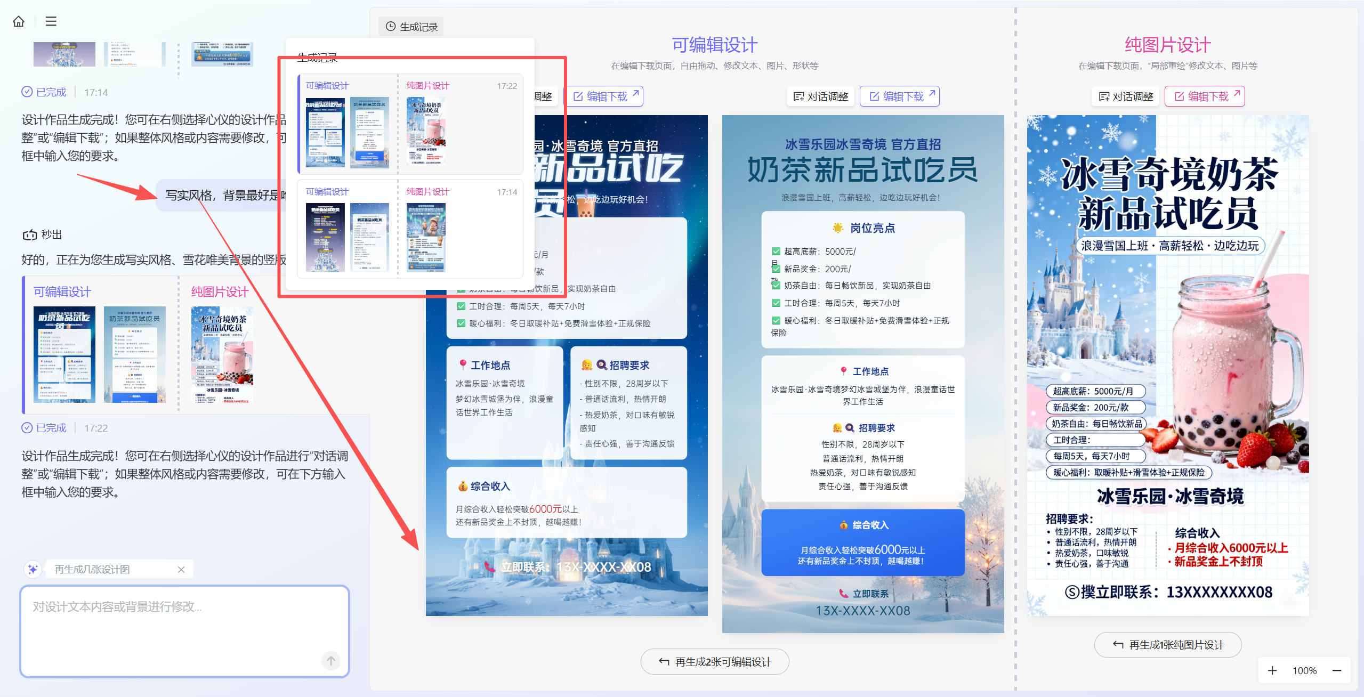1364x697 pixels.
Task: Click 编辑下载 for the pure image design
Action: [x=1205, y=96]
